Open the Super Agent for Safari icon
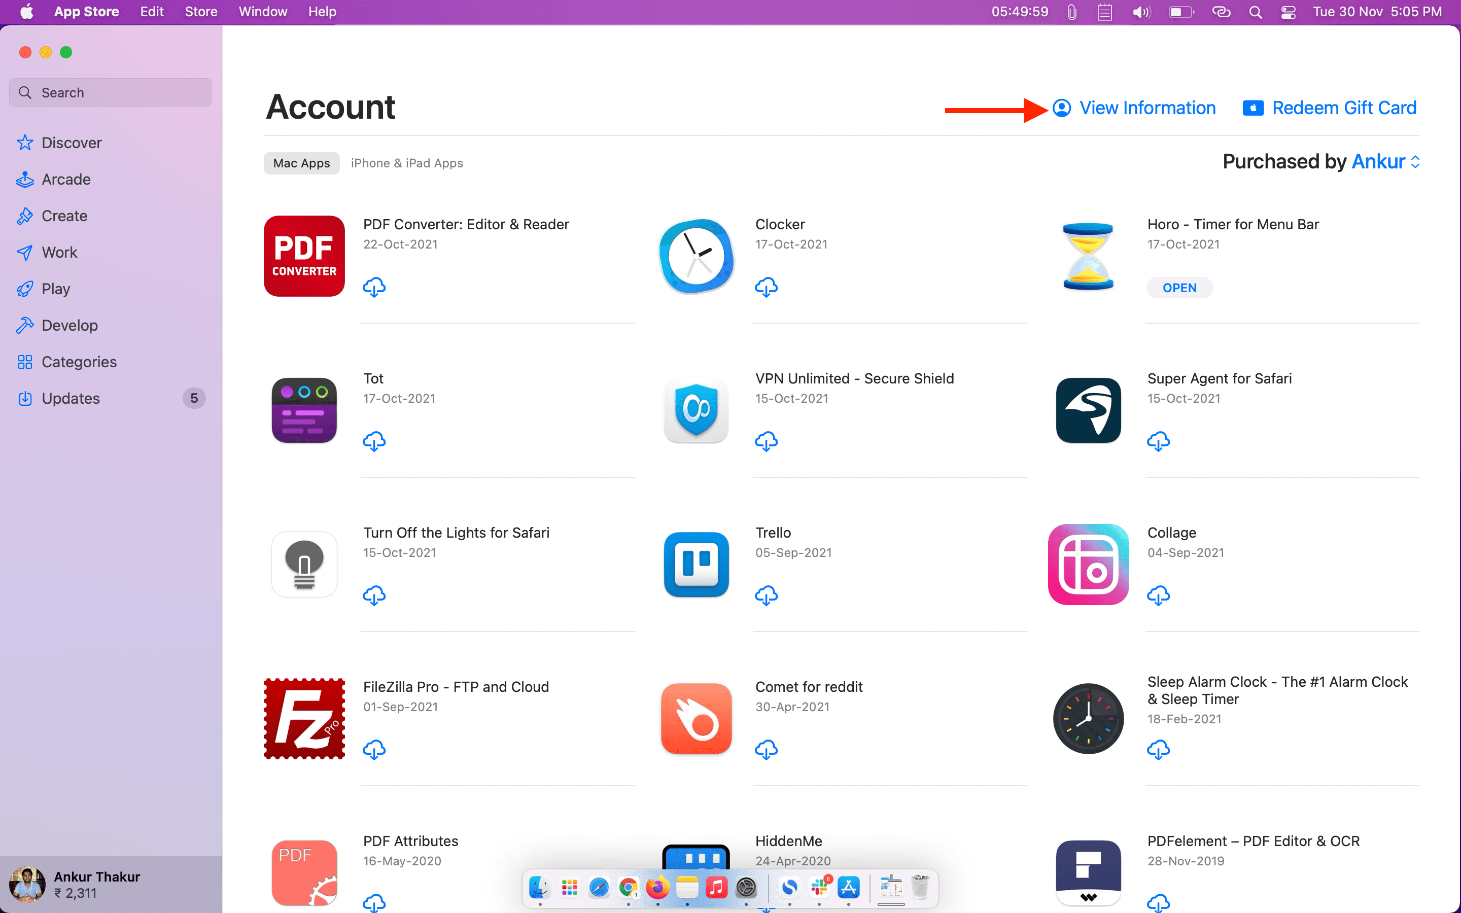The height and width of the screenshot is (913, 1461). click(x=1088, y=411)
